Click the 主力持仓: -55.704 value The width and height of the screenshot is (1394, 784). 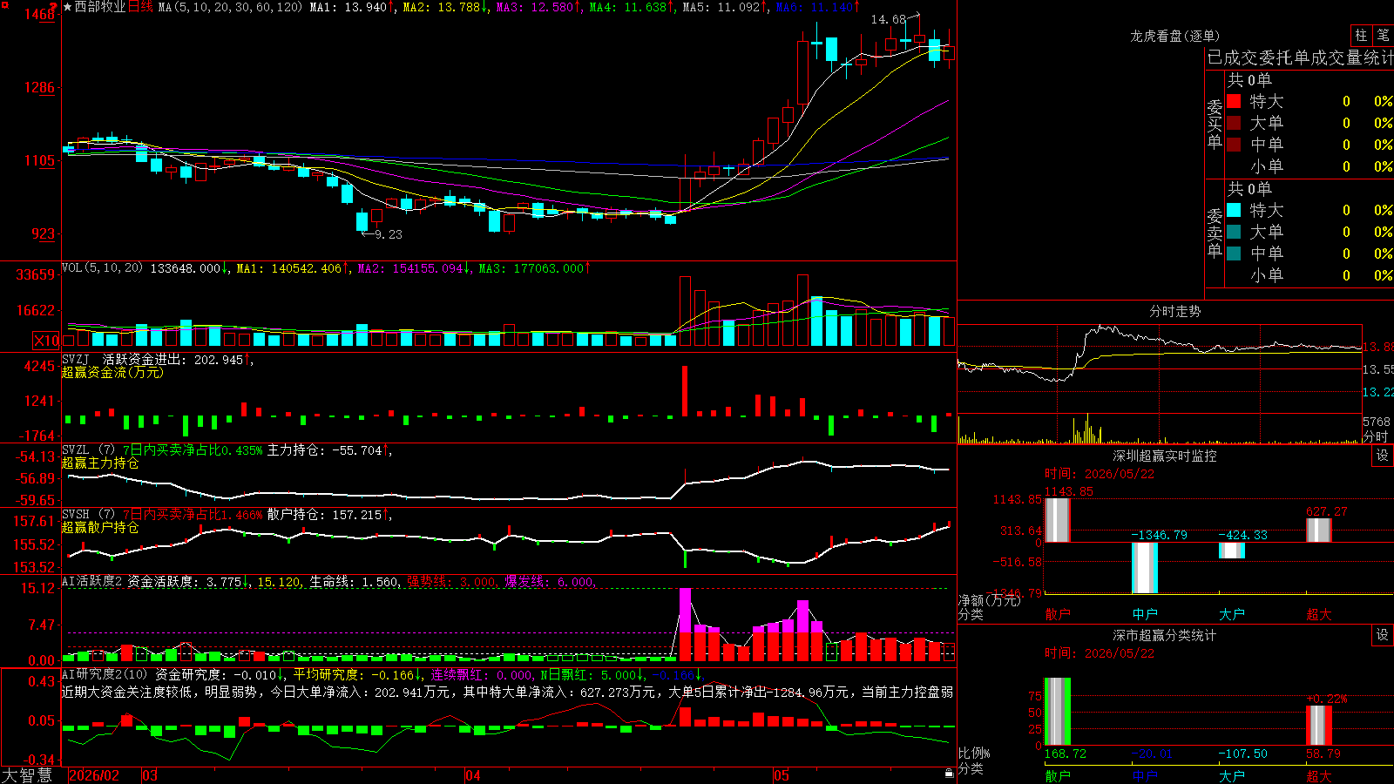(x=325, y=450)
